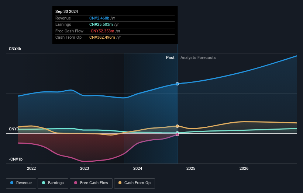Click the orange dot in Cash From Op legend

(120, 183)
